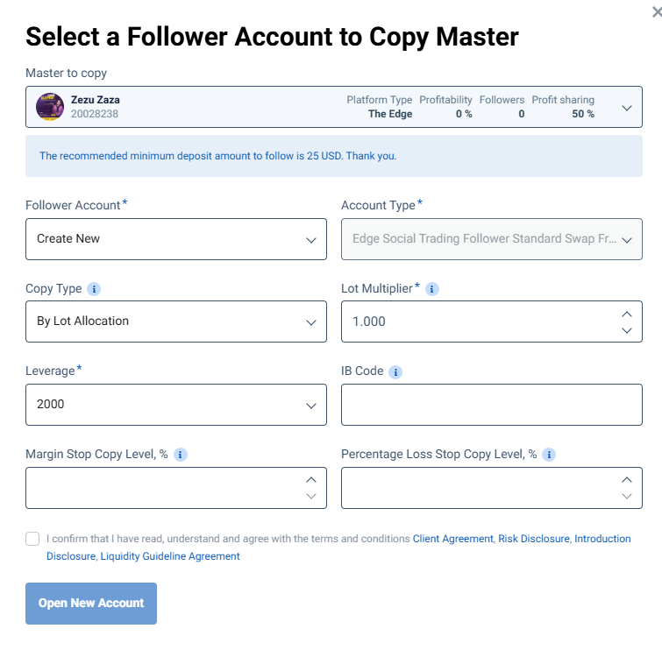The width and height of the screenshot is (662, 650).
Task: Click Percentage Loss Stop Copy info icon
Action: [x=548, y=455]
